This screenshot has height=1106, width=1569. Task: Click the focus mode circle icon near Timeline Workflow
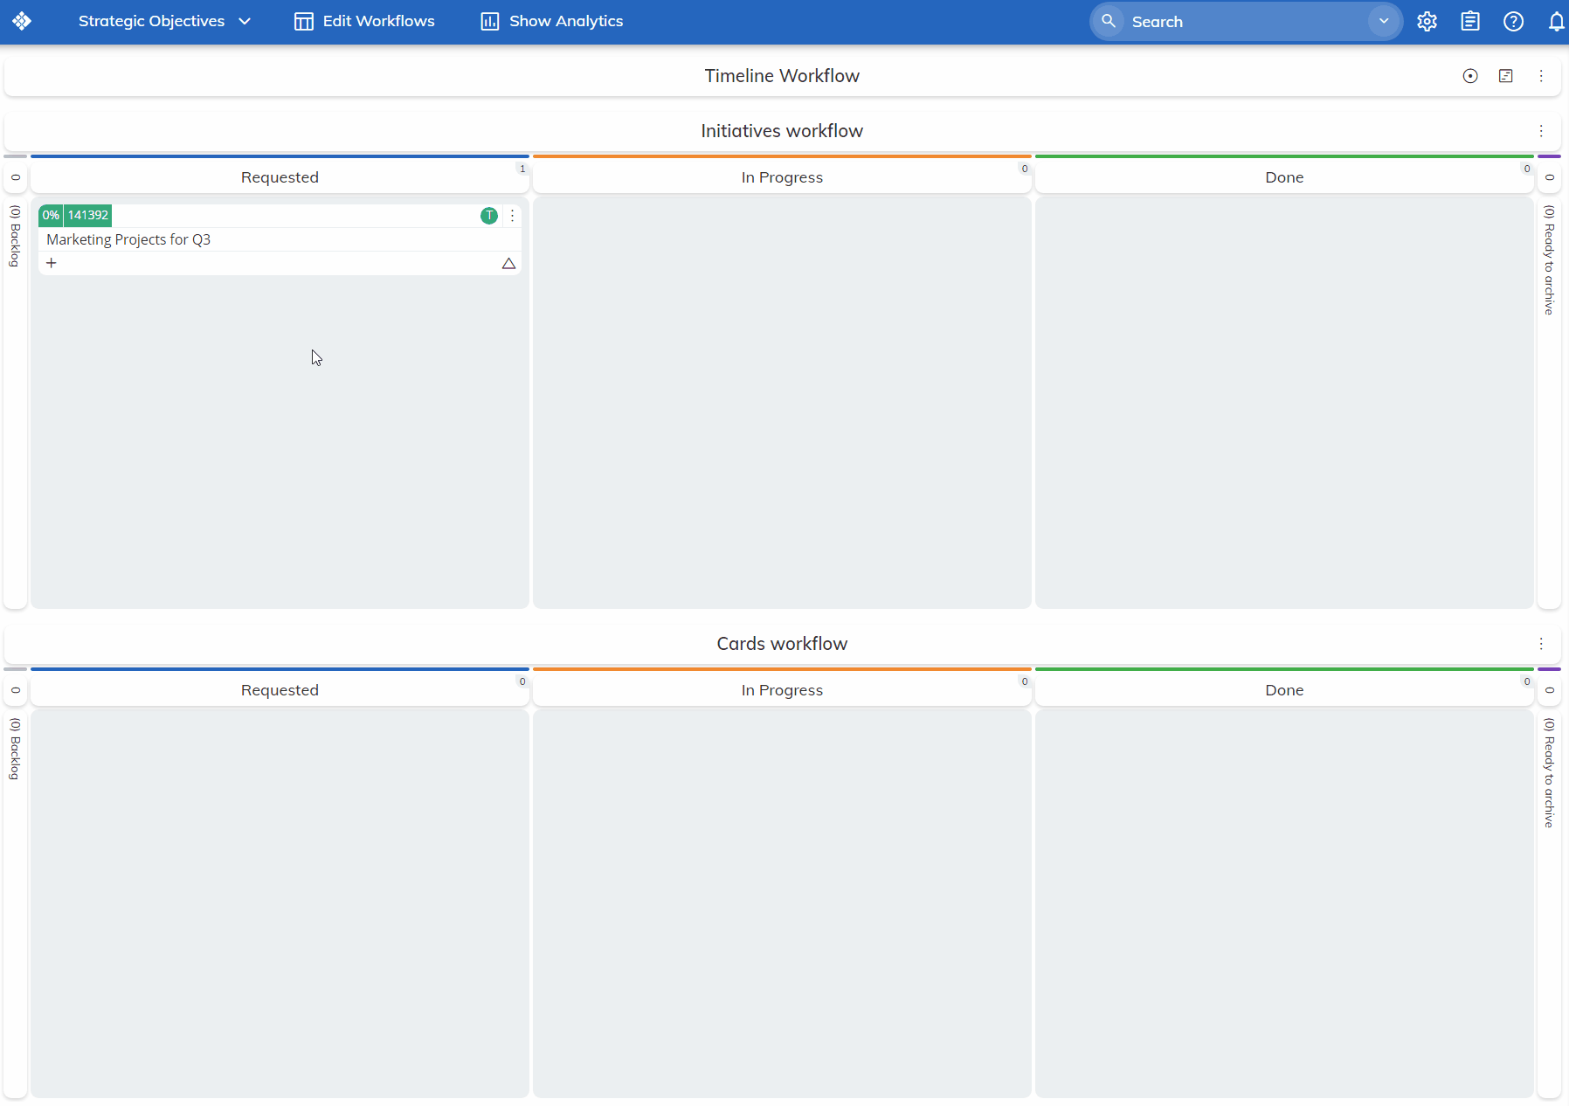click(x=1470, y=76)
